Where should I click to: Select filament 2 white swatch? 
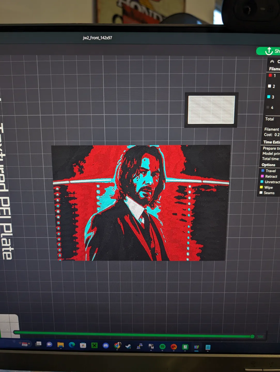(269, 86)
